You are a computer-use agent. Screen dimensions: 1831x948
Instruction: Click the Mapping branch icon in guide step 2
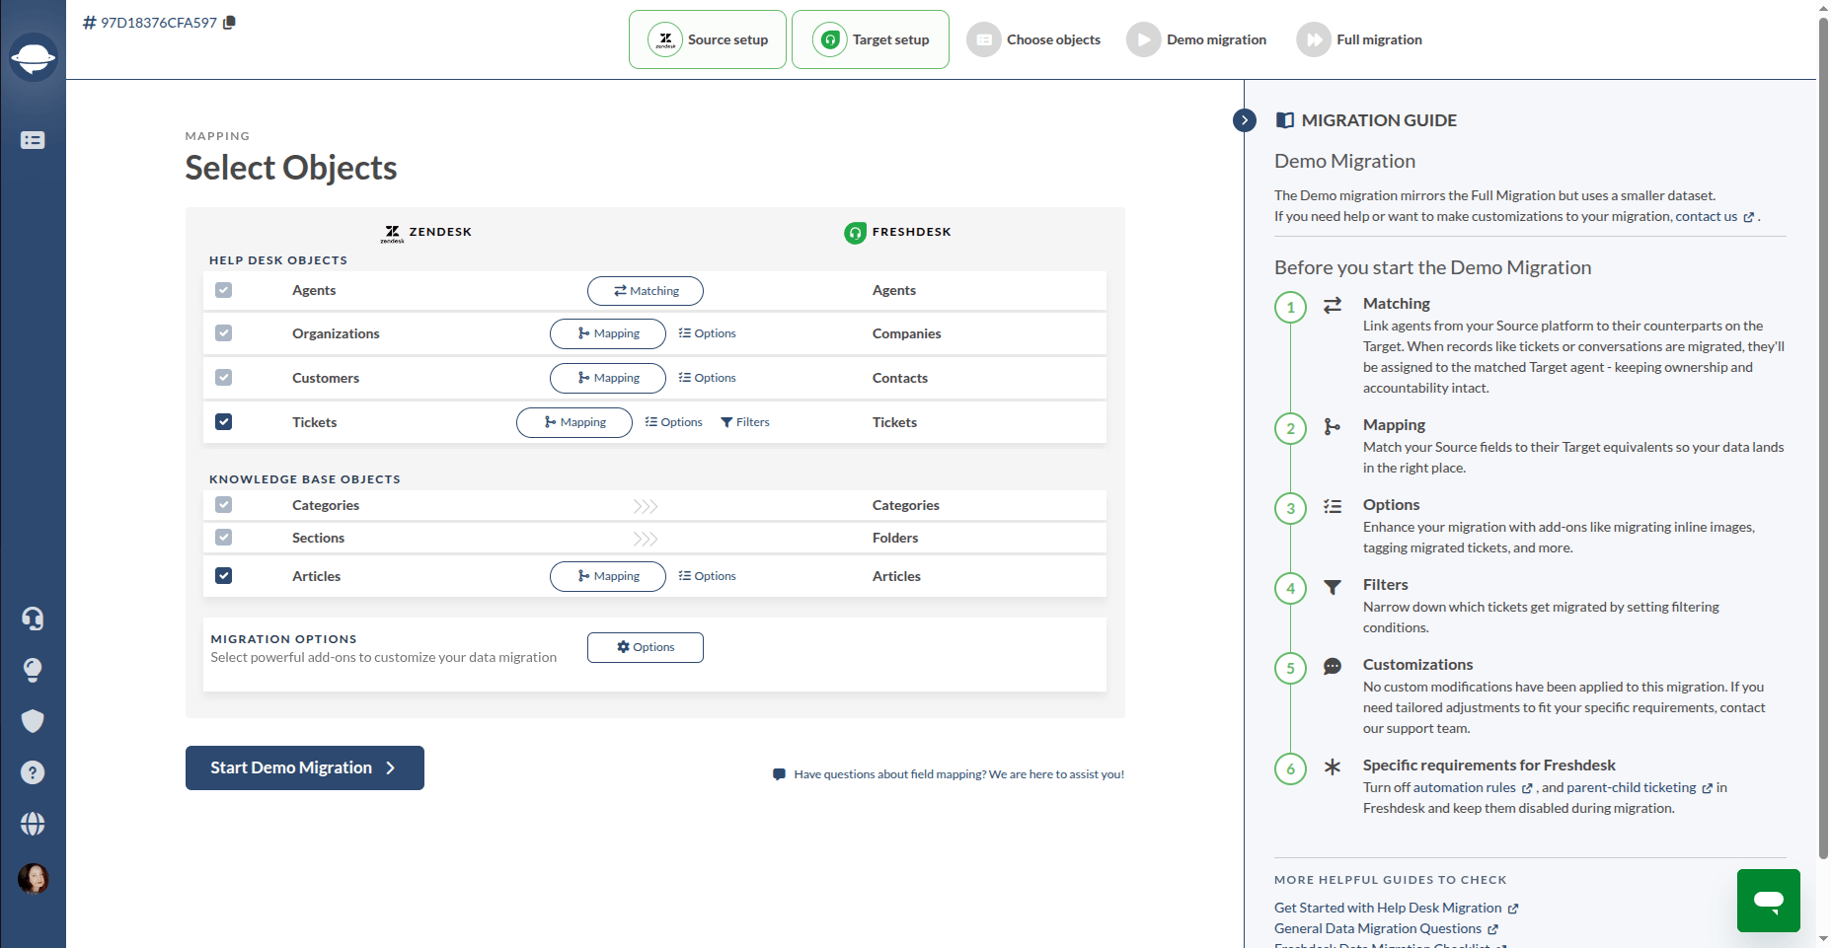[x=1333, y=427]
